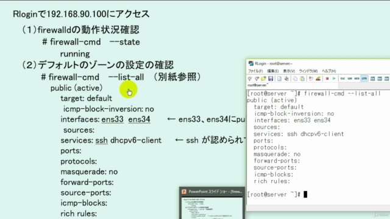Click the RLogin app icon in title bar
390x219 pixels.
point(251,63)
